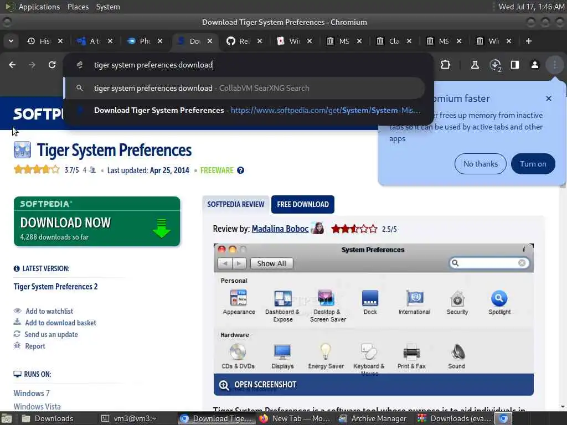
Task: Open the Windows Vista link
Action: tap(37, 407)
